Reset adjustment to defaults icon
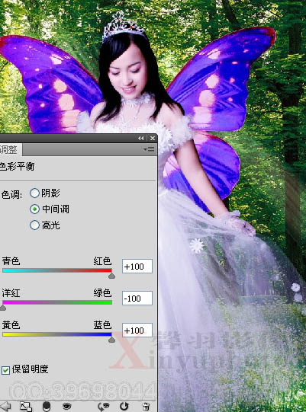The height and width of the screenshot is (412, 306). (124, 407)
